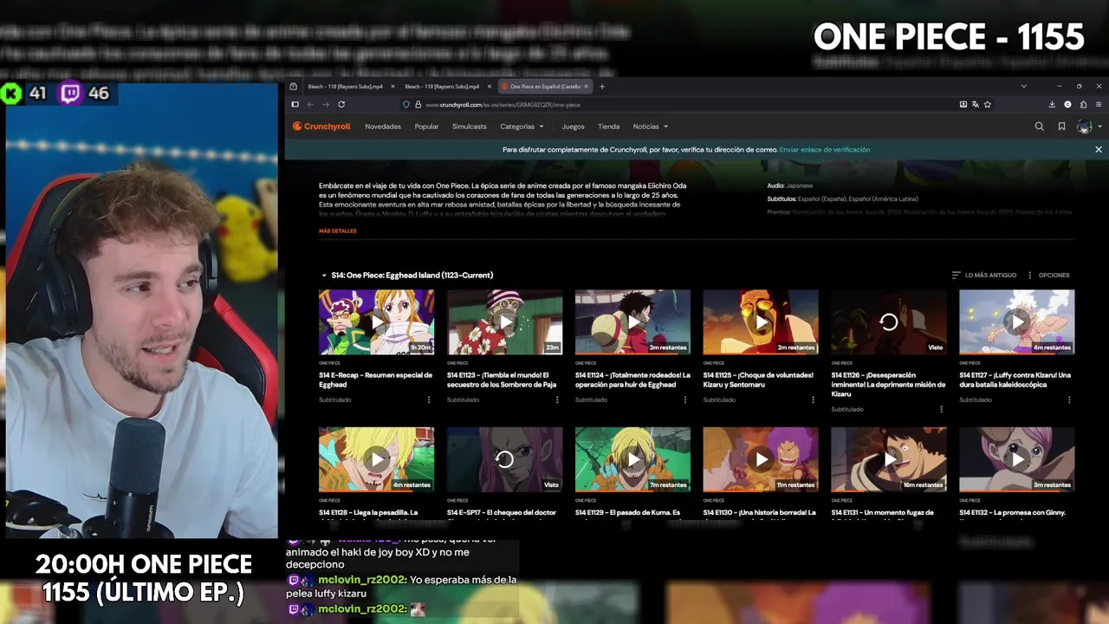
Task: Click the site security padlock icon
Action: (418, 104)
